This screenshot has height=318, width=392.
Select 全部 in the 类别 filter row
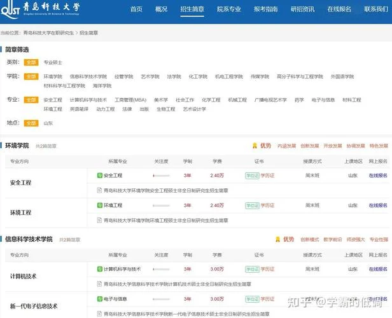tap(31, 62)
